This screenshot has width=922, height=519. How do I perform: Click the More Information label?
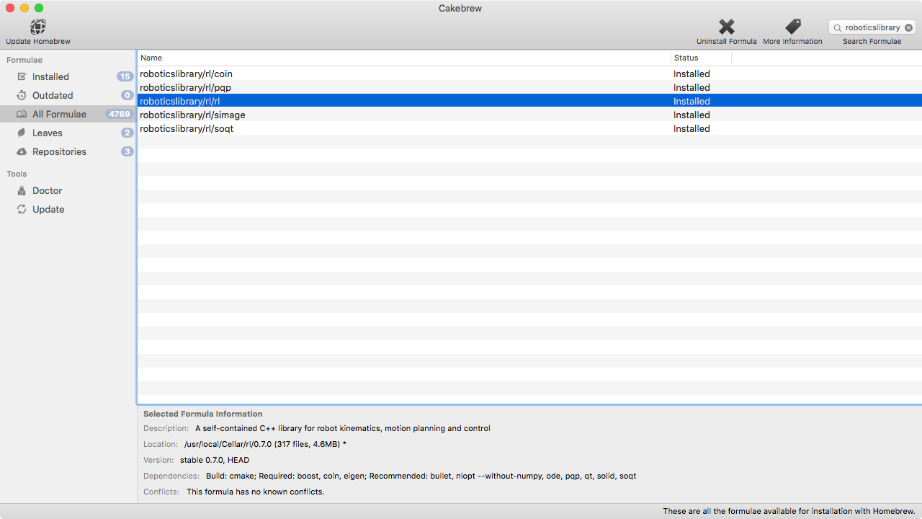(x=792, y=41)
